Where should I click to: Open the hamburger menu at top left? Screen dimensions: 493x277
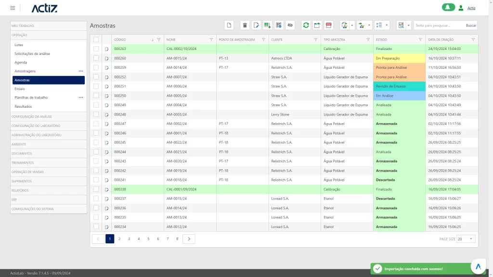pos(13,8)
